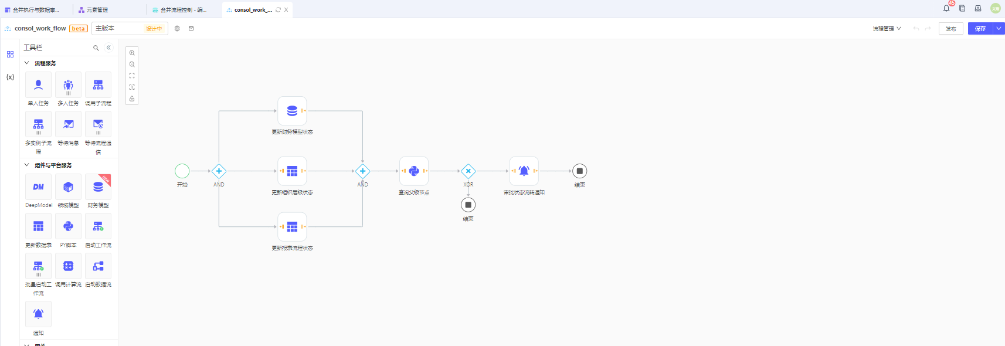Select the 单人任务 single-user task tool
The image size is (1005, 346).
[38, 85]
